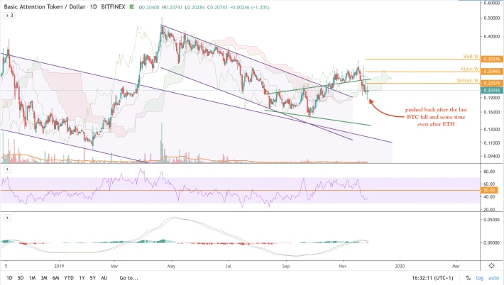
Task: Select the 5Y time range
Action: click(x=93, y=278)
